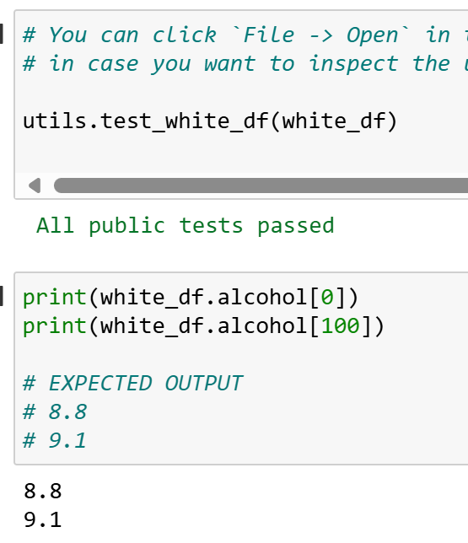Click the print(white_df.alcohol[100]) line
Viewport: 468px width, 543px height.
point(204,326)
